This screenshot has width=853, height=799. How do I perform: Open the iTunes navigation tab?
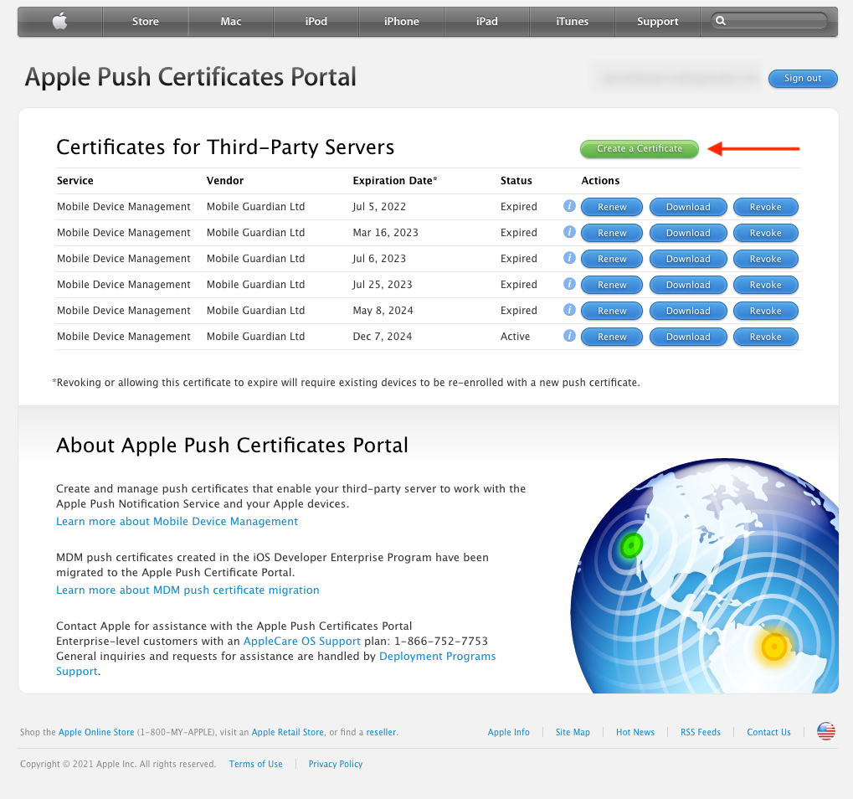pyautogui.click(x=573, y=21)
